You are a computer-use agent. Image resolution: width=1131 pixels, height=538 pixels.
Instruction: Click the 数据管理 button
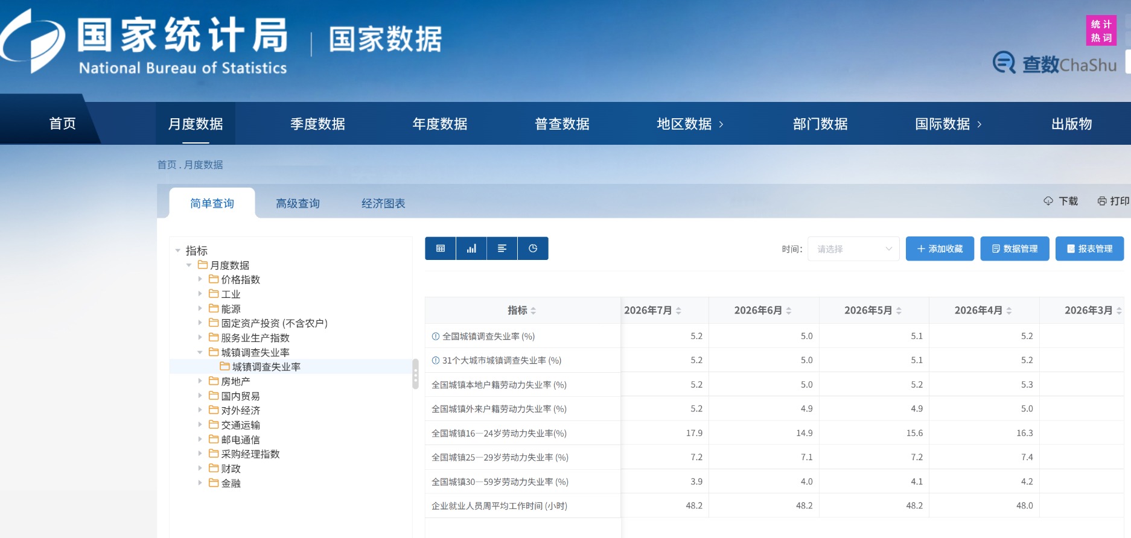pos(1015,249)
